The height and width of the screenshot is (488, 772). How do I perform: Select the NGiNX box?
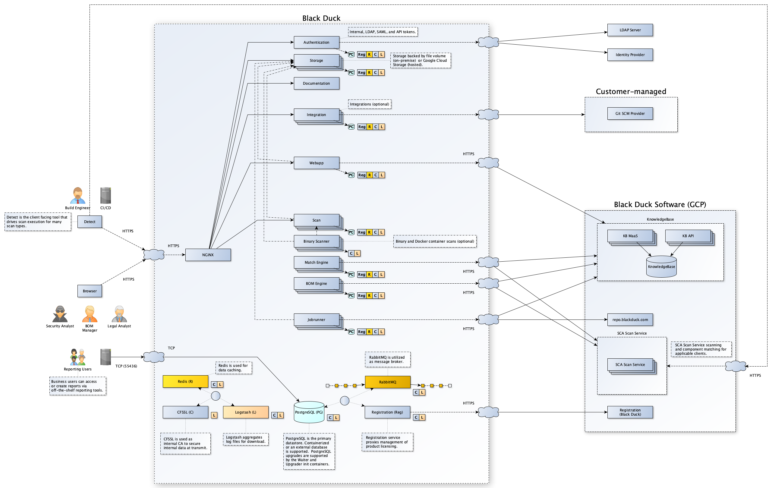tap(208, 255)
